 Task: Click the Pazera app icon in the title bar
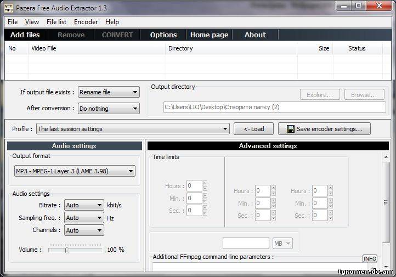pos(9,8)
